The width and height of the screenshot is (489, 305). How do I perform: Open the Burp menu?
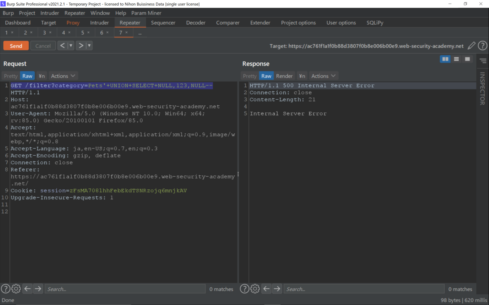pyautogui.click(x=8, y=13)
